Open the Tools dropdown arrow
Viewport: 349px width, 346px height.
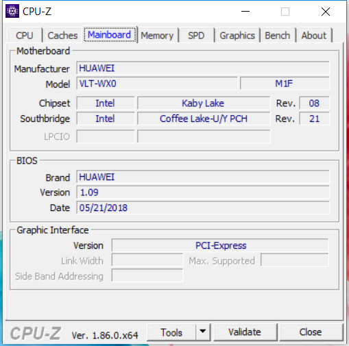point(203,332)
